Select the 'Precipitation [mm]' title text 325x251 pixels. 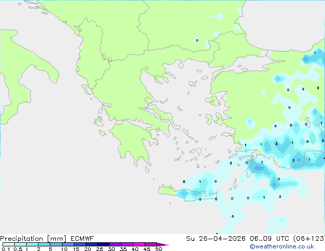[33, 239]
